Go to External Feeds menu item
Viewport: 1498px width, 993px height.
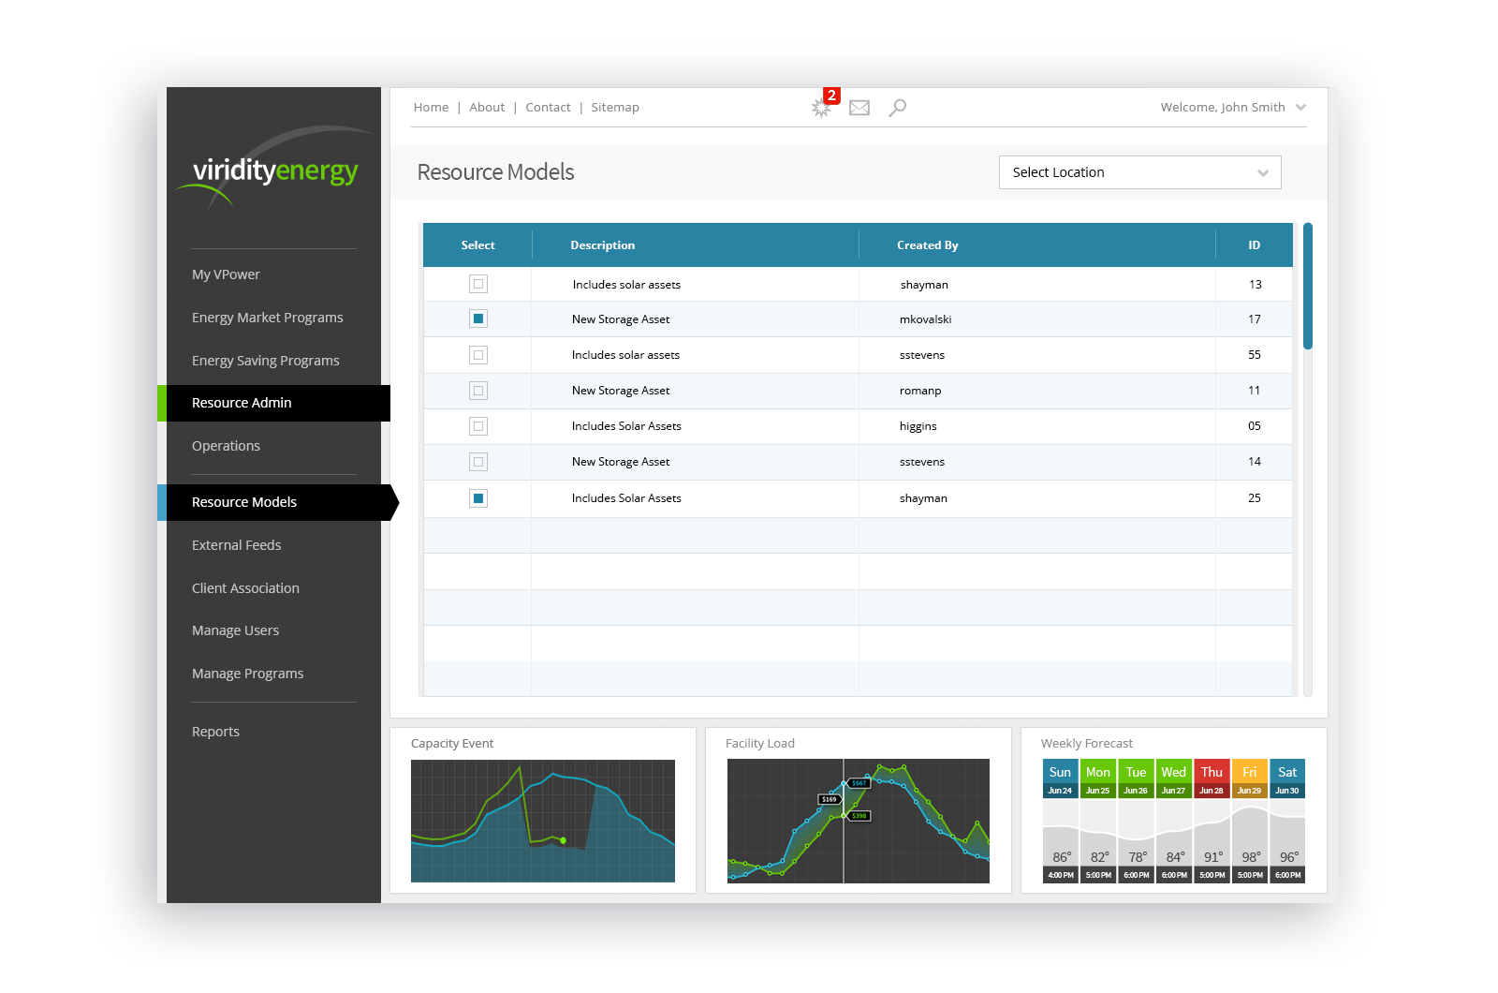point(236,545)
